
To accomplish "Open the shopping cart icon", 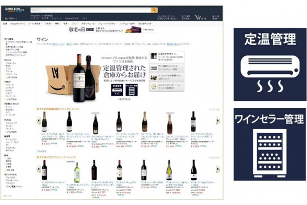I will point(198,17).
